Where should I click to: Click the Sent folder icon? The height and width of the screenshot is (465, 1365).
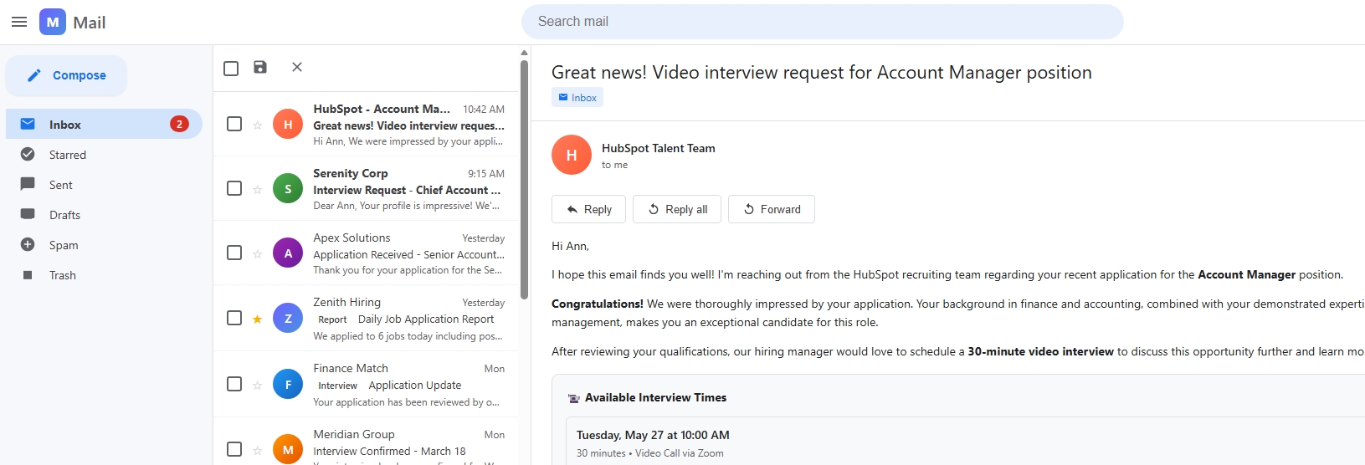(28, 184)
